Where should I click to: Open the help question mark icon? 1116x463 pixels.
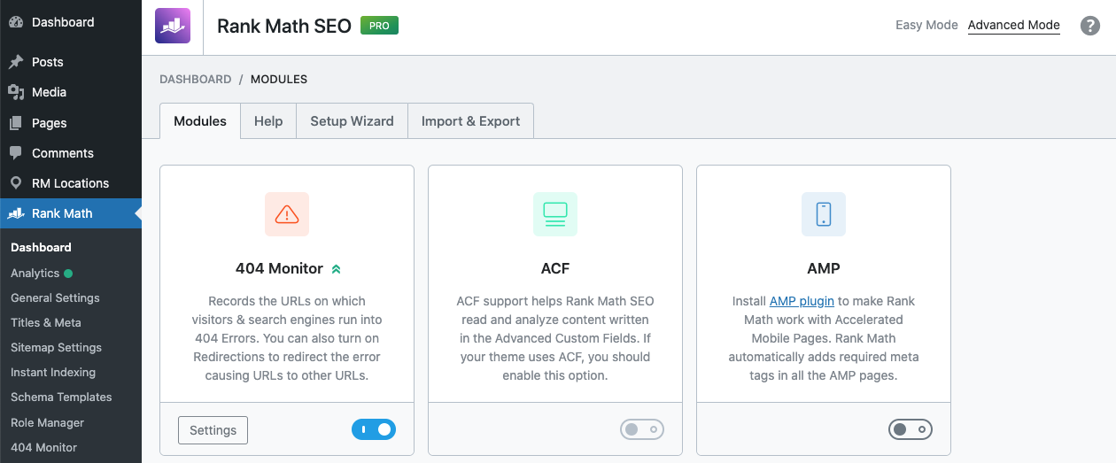coord(1090,26)
